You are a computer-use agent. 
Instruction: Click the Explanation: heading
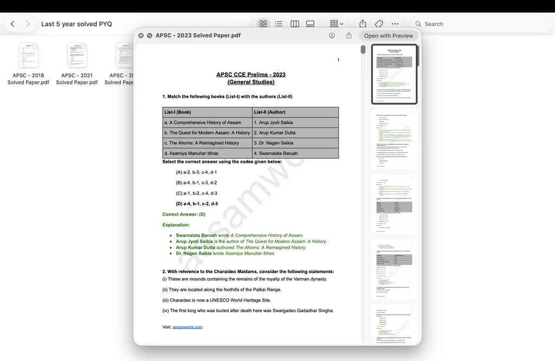[176, 225]
